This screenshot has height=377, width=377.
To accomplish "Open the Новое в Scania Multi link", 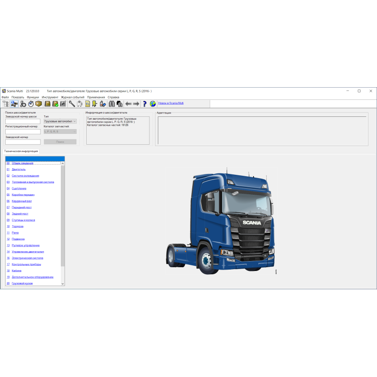I will coord(171,103).
